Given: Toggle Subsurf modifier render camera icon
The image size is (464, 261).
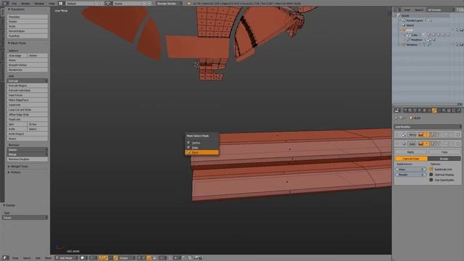Looking at the screenshot, I should pos(420,144).
